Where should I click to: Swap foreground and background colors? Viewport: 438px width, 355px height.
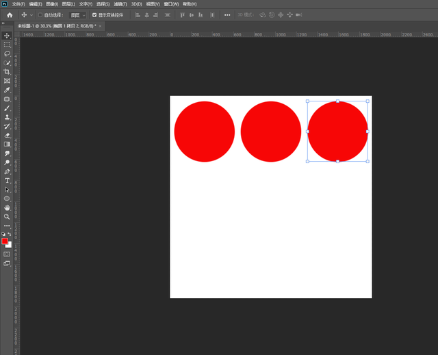pos(10,234)
